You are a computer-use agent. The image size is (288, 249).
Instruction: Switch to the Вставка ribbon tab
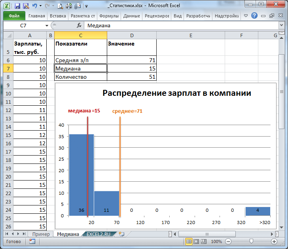(x=58, y=16)
